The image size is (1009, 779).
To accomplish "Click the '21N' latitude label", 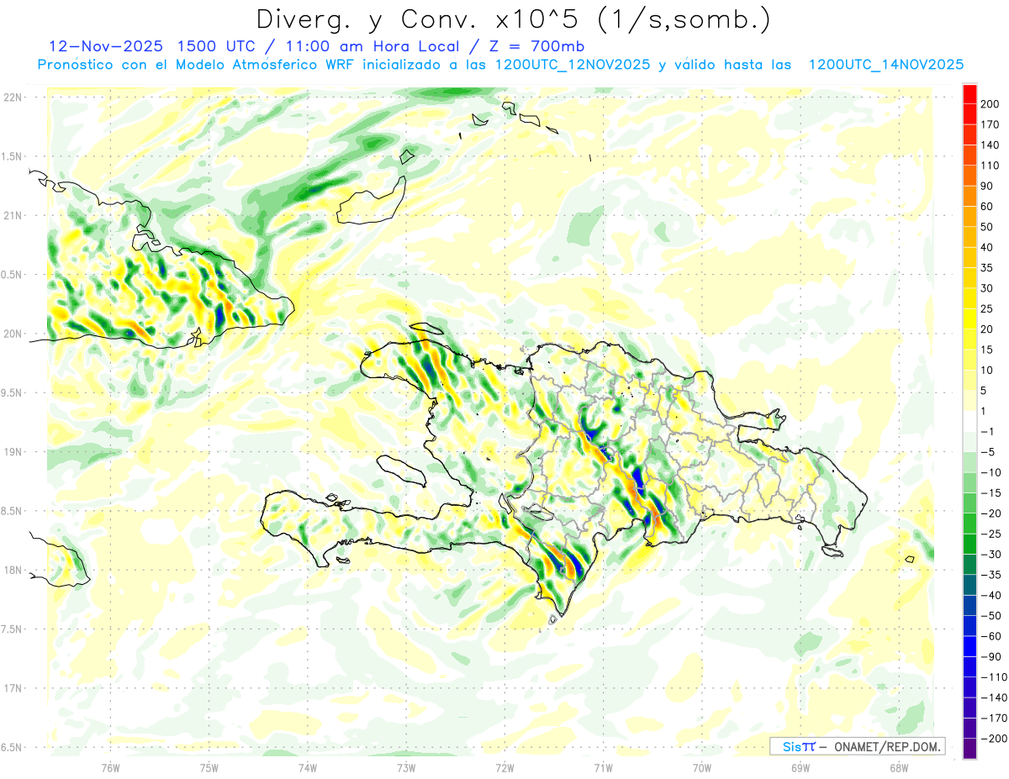I will click(x=12, y=215).
